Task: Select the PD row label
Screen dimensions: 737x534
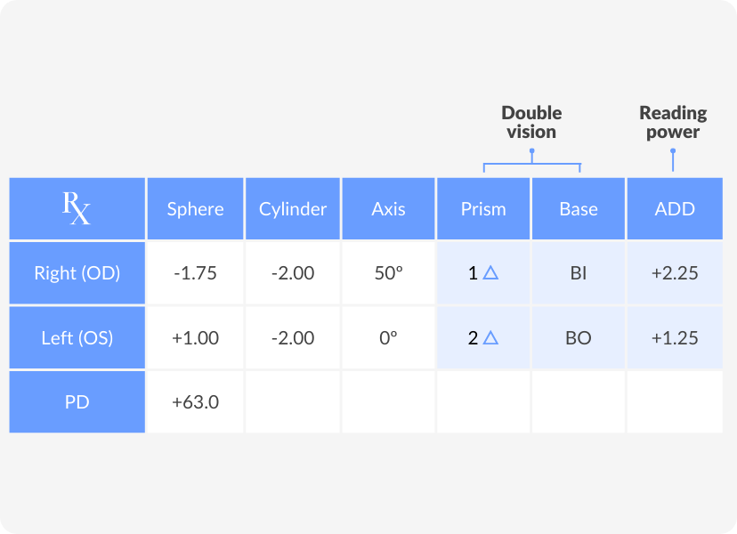Action: click(x=77, y=402)
